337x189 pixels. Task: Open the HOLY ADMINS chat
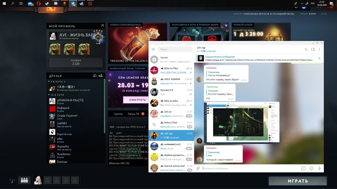(171, 81)
